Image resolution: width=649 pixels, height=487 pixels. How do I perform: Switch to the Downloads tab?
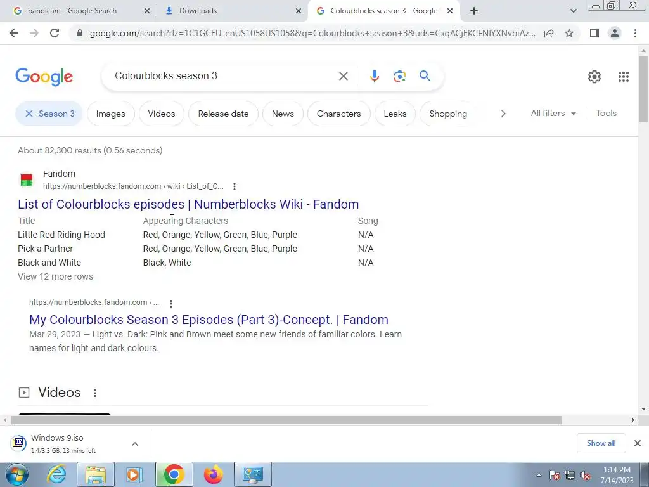198,11
